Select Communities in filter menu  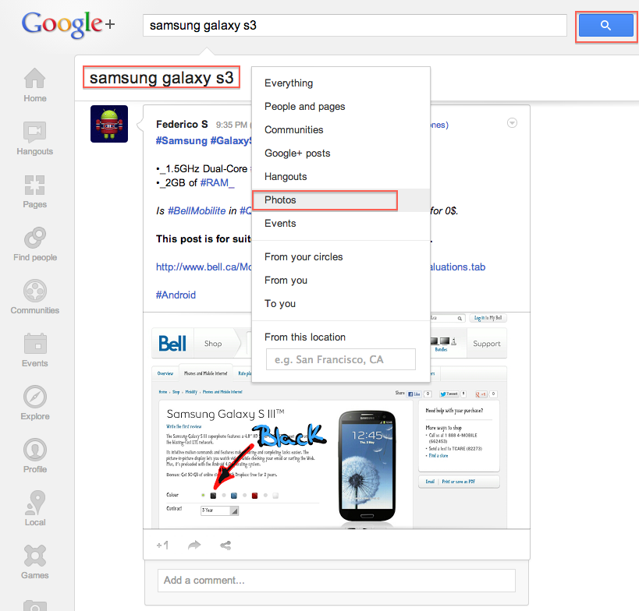click(x=341, y=130)
